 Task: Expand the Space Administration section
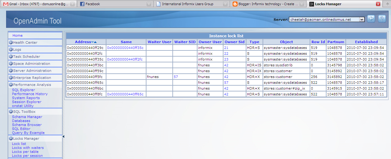[35, 64]
